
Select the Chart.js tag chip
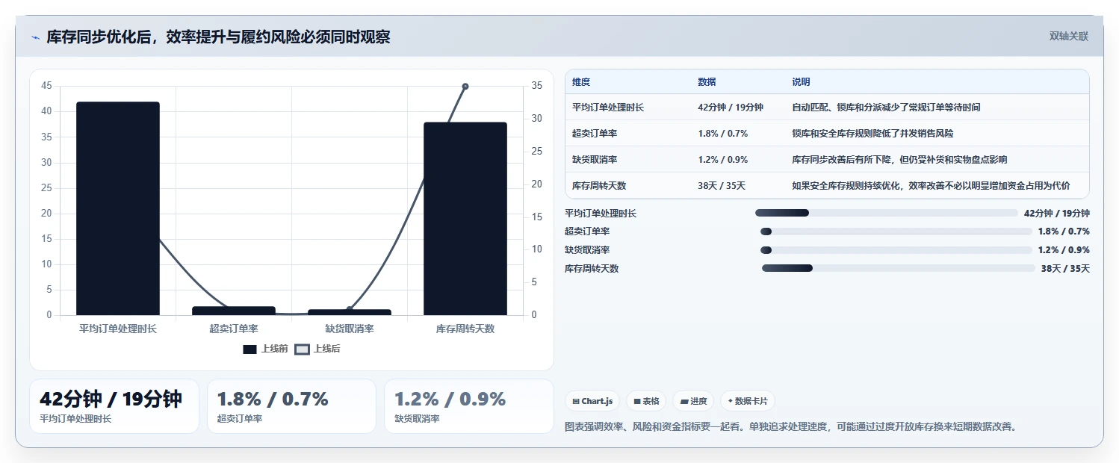[x=592, y=401]
